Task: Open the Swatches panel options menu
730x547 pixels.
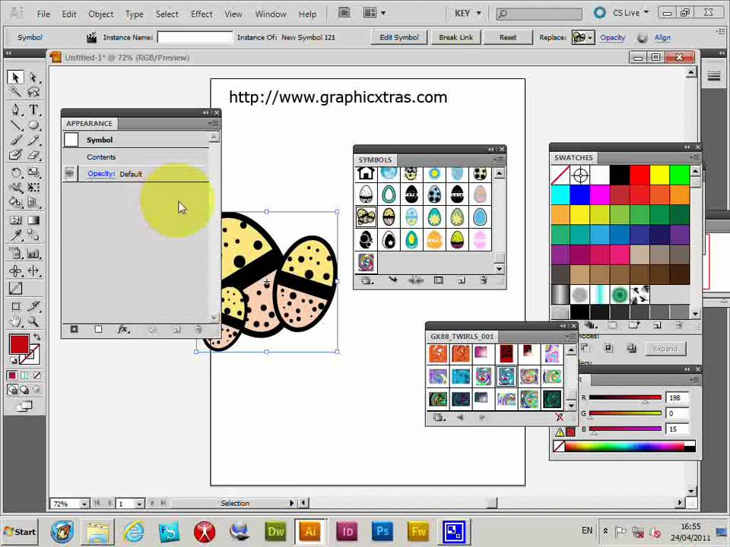Action: pos(694,158)
